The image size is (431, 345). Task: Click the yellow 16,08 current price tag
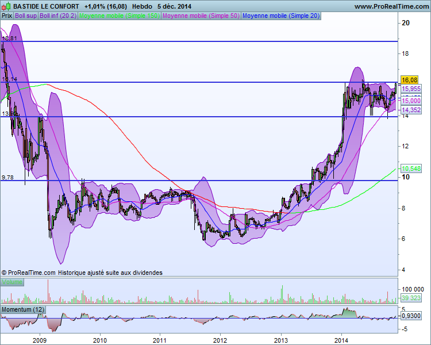tap(409, 80)
